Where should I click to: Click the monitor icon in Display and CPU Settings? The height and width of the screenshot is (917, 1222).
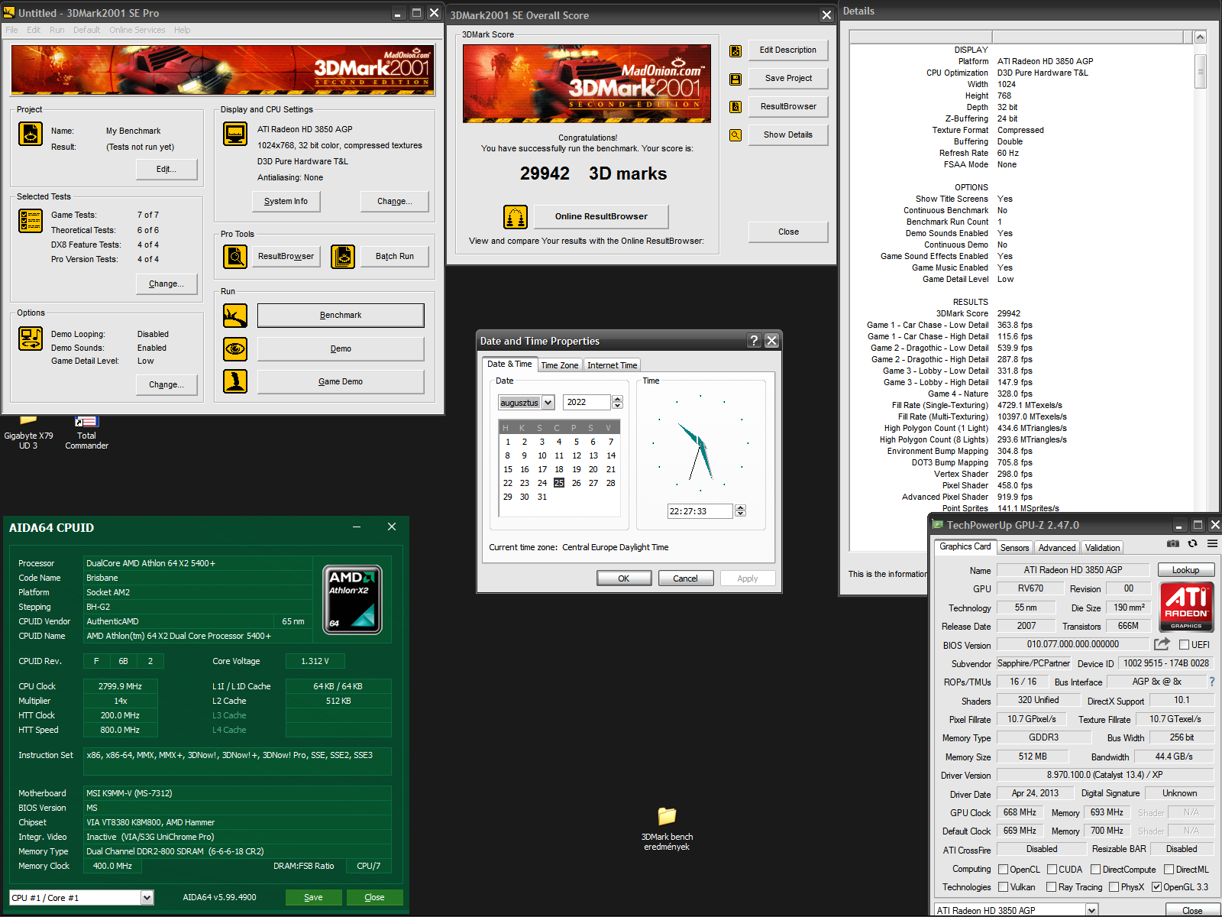coord(235,134)
